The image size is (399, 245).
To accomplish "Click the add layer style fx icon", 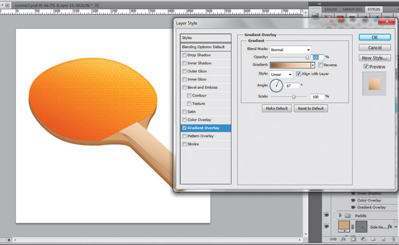I will [343, 239].
